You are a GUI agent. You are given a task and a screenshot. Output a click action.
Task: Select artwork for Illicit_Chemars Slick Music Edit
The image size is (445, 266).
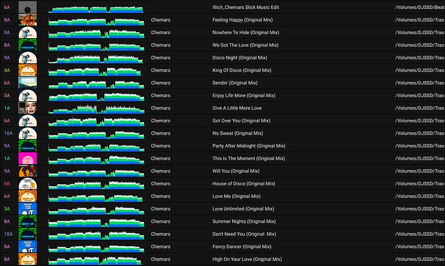27,8
